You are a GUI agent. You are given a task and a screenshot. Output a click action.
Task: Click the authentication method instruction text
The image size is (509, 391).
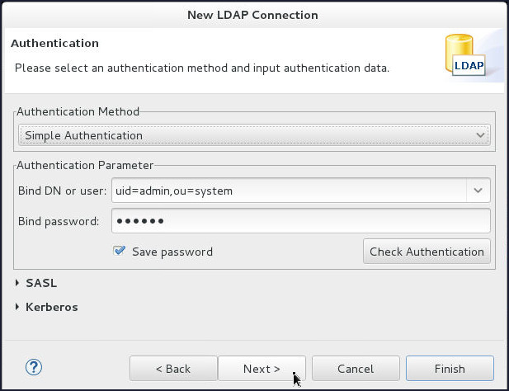point(202,67)
